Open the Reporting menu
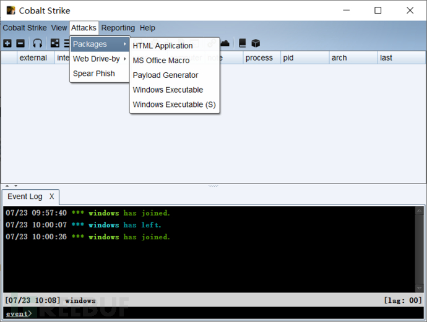The width and height of the screenshot is (427, 322). [x=118, y=28]
